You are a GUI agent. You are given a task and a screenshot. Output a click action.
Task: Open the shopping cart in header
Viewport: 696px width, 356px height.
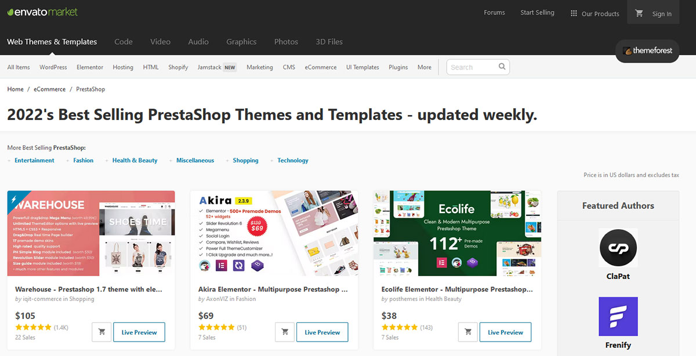639,13
